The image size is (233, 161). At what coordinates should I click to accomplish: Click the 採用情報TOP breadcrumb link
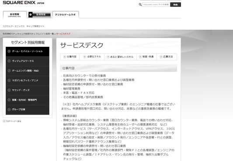point(9,34)
